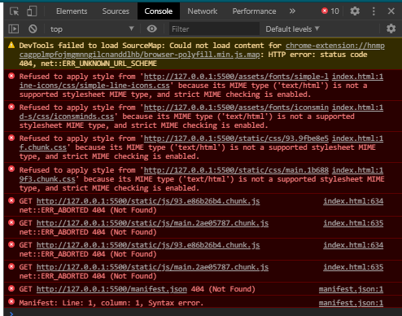This screenshot has width=402, height=316.
Task: Open the Network tab
Action: click(x=203, y=11)
